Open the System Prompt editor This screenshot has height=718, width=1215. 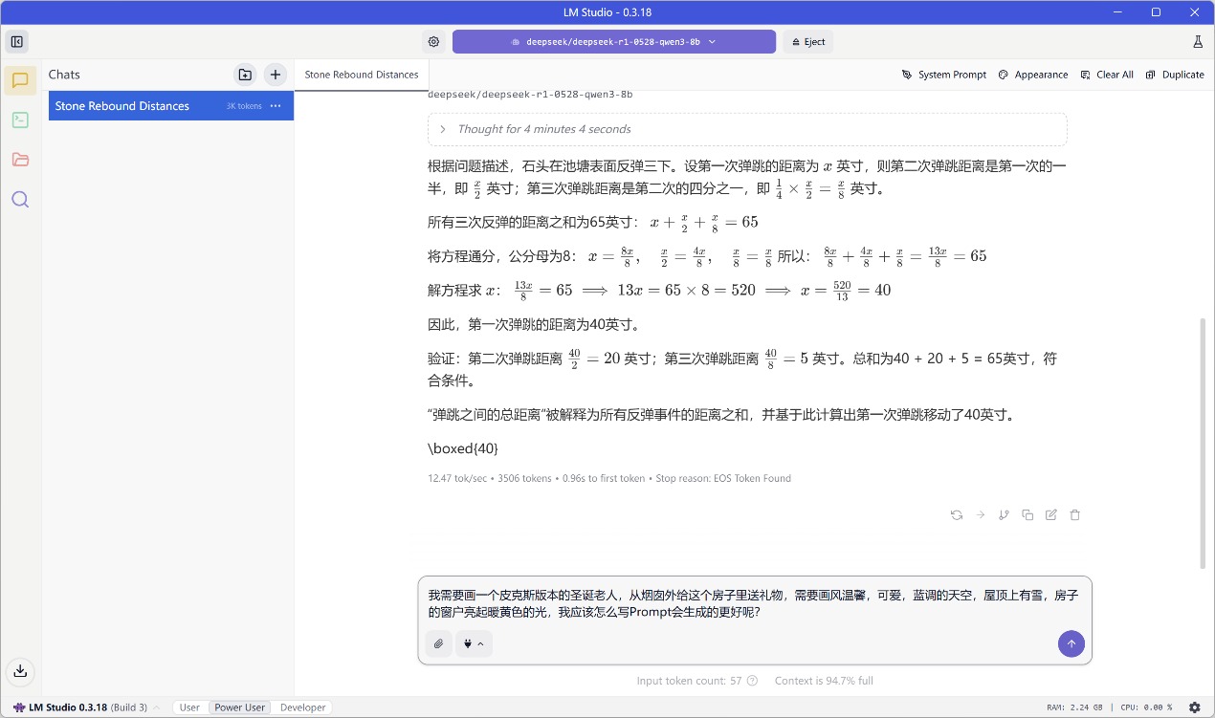pos(943,74)
